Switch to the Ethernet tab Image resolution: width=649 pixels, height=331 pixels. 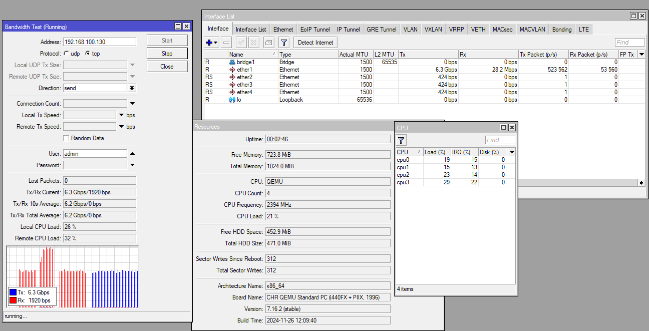tap(283, 30)
